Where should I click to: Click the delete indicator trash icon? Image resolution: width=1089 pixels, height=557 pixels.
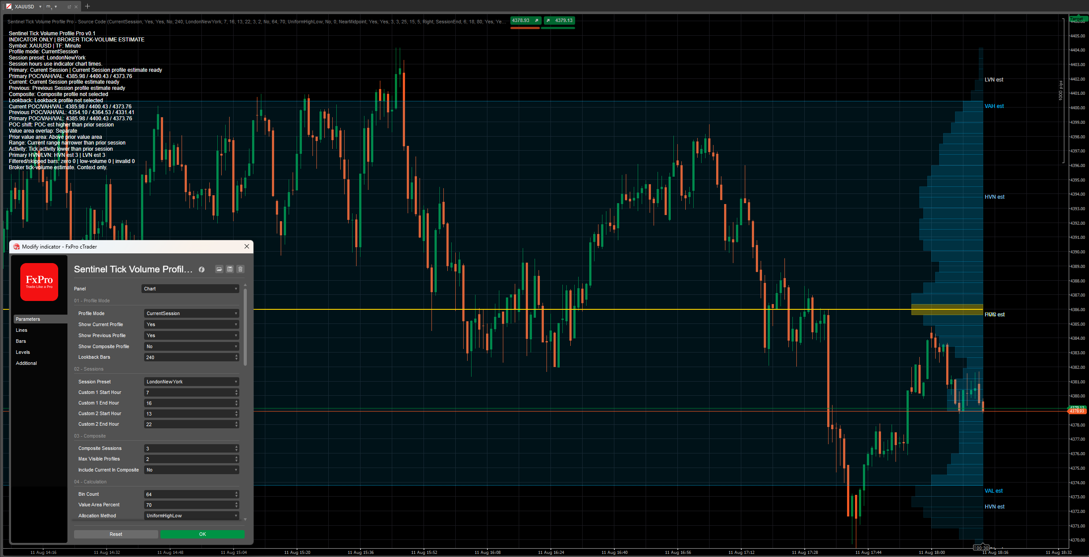[240, 269]
